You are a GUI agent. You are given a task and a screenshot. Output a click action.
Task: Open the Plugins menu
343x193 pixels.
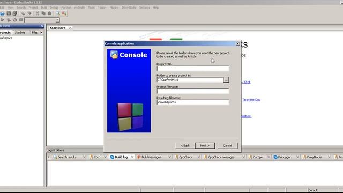pyautogui.click(x=114, y=8)
